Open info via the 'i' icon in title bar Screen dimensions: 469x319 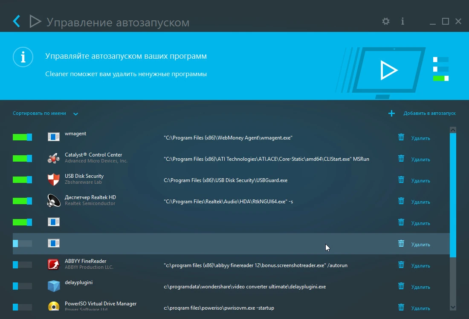coord(402,21)
